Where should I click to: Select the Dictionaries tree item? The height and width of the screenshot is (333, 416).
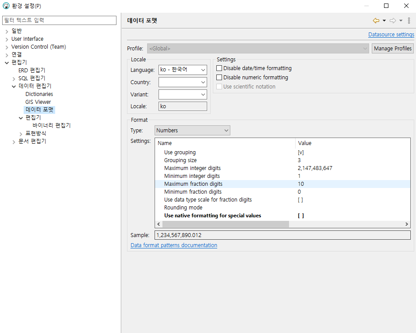(x=39, y=94)
